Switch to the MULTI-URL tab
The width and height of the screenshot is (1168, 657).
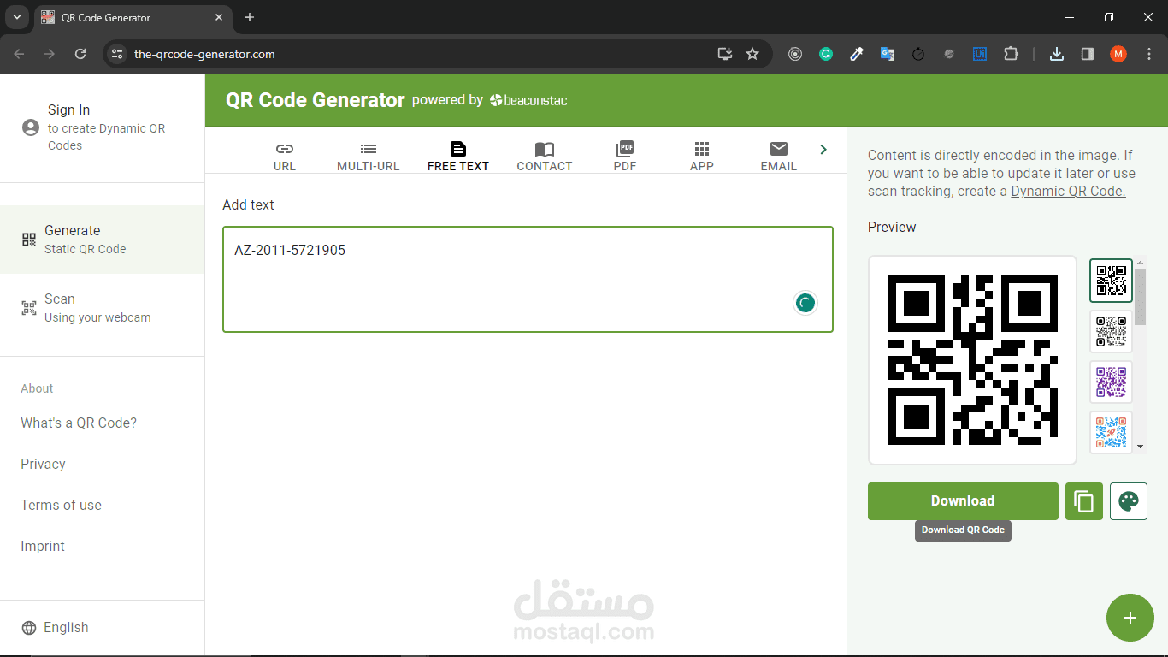pos(368,157)
